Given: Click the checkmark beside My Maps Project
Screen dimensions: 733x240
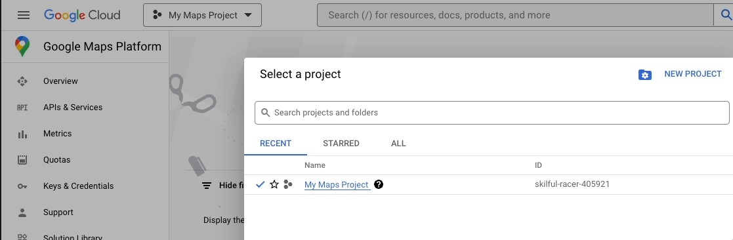Looking at the screenshot, I should [x=261, y=184].
